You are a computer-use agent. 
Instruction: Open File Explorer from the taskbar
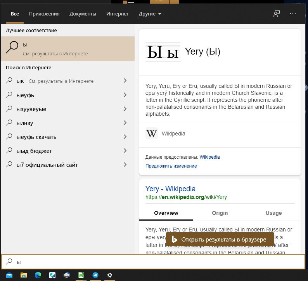(x=24, y=275)
